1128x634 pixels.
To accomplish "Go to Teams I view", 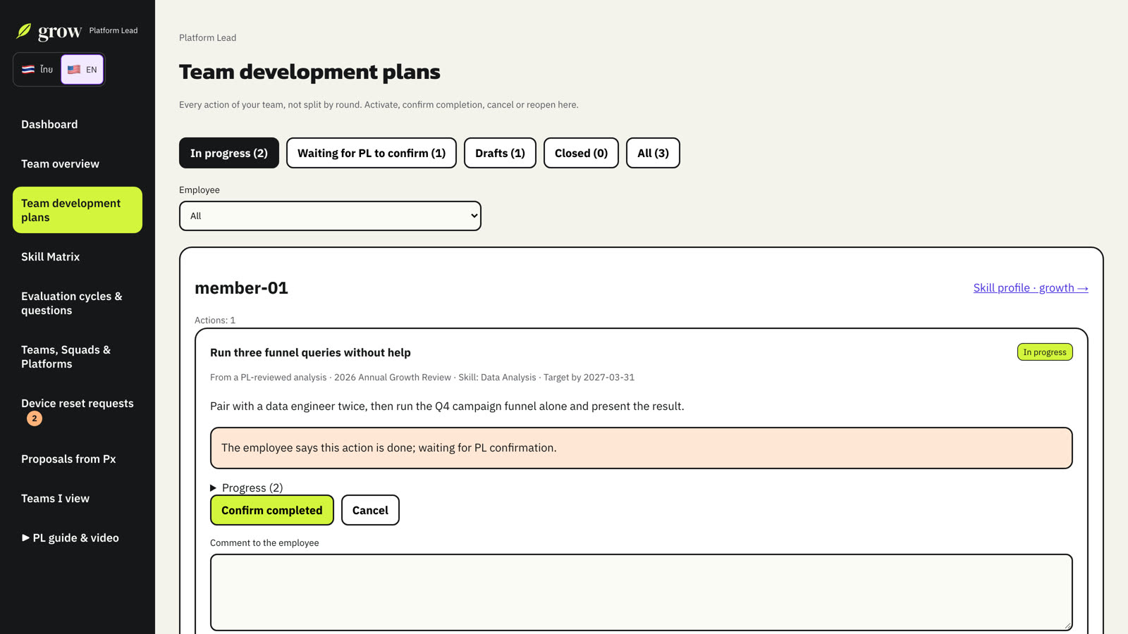I will [x=78, y=498].
